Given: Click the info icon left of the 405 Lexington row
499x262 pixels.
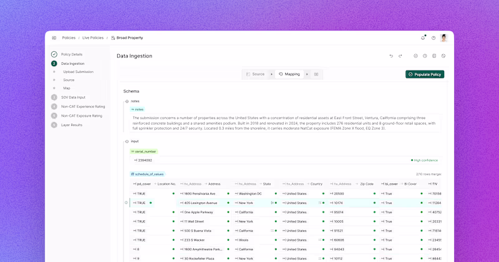Looking at the screenshot, I should [126, 203].
